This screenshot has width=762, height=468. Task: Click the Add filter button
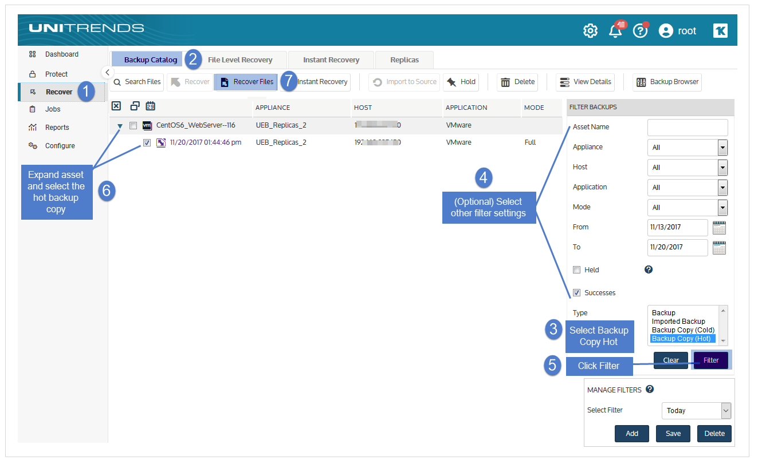pyautogui.click(x=632, y=434)
